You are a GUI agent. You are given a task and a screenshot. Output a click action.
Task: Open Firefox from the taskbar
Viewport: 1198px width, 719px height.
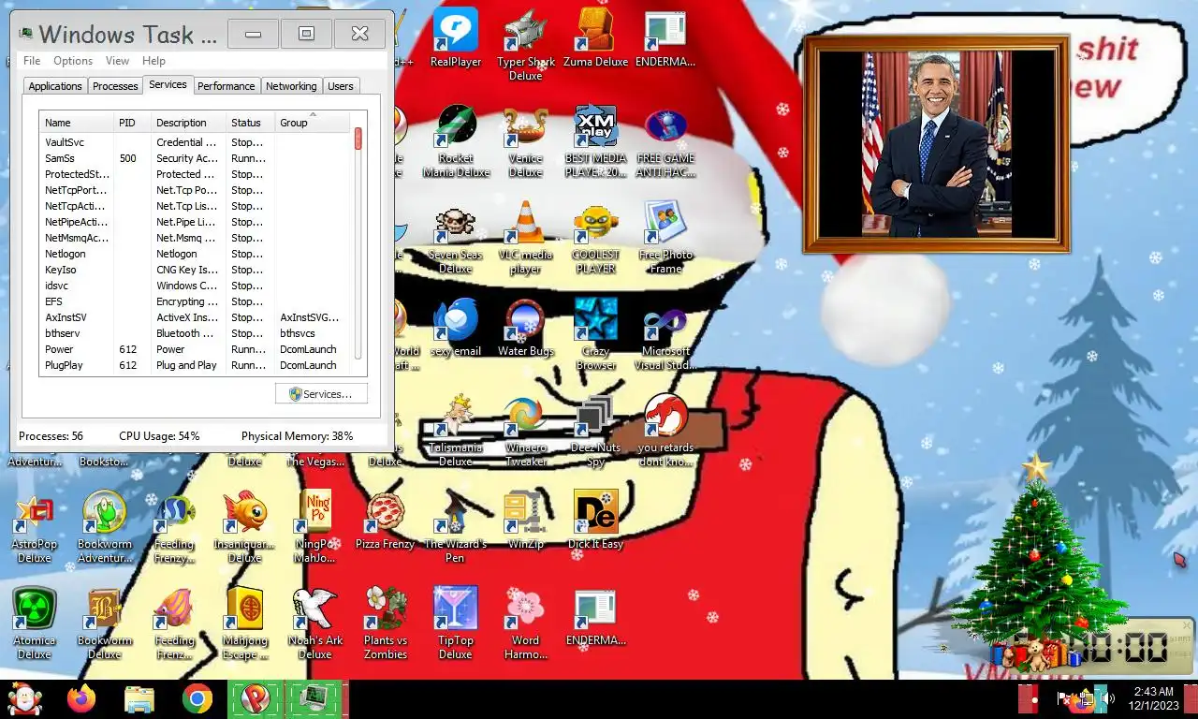point(82,698)
